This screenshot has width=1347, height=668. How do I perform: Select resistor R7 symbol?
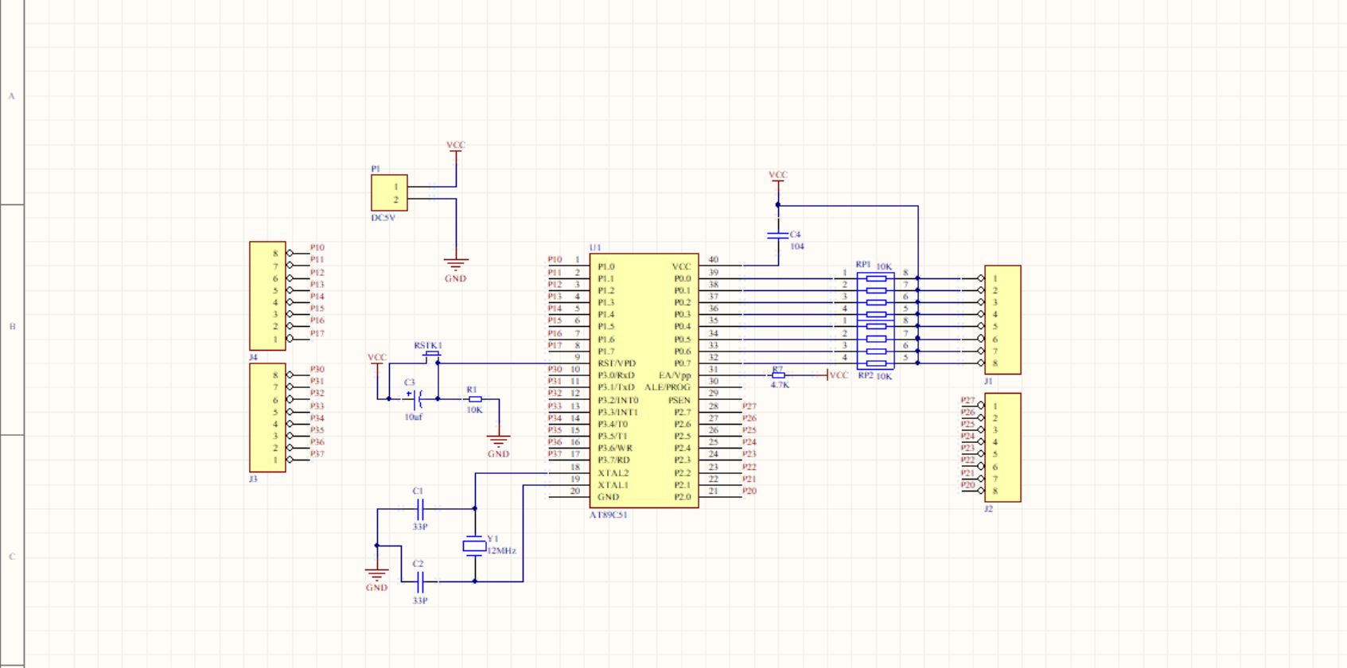tap(778, 375)
